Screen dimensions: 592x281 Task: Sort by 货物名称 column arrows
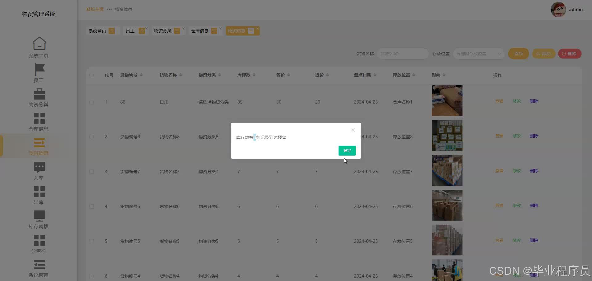point(181,75)
